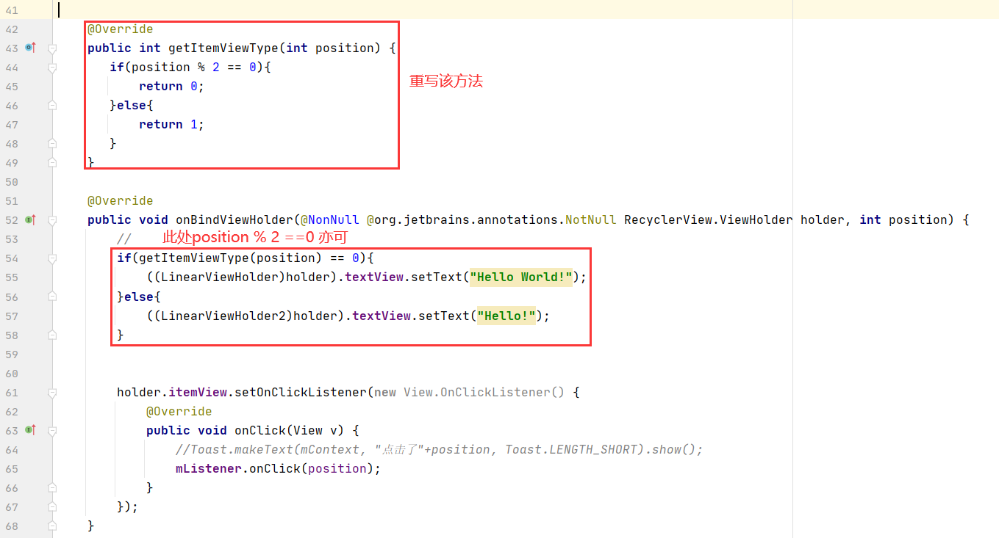Viewport: 999px width, 538px height.
Task: Click fold end marker on line 48
Action: (52, 144)
